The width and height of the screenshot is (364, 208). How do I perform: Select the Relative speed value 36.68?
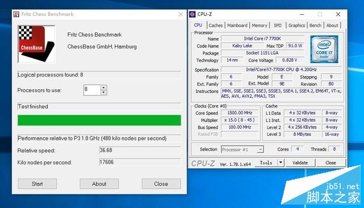(140, 150)
